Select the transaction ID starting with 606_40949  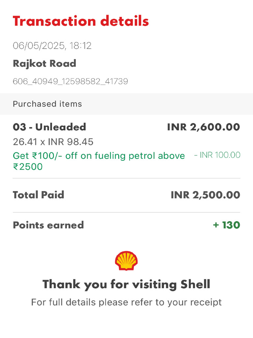[70, 81]
